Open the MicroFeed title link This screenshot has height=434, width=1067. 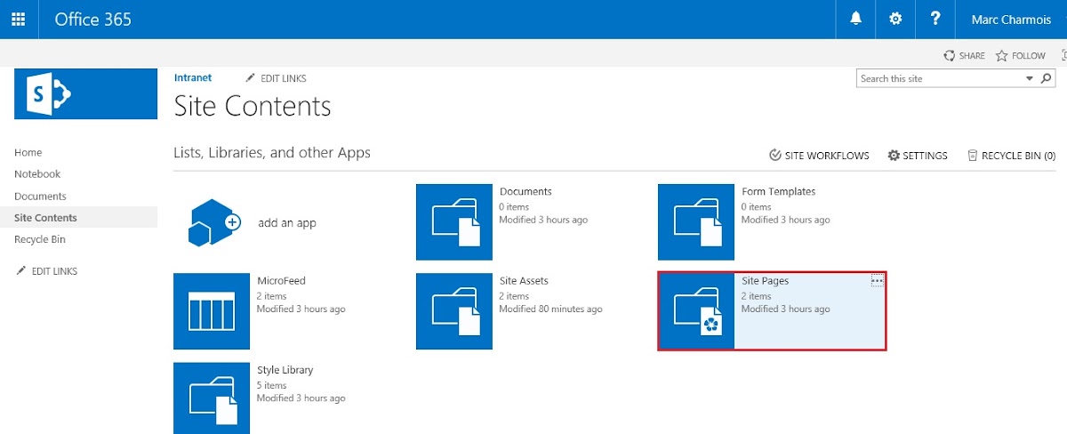point(281,280)
